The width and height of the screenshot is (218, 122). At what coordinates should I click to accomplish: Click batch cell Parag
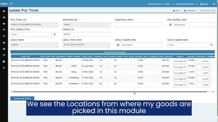click(74, 72)
